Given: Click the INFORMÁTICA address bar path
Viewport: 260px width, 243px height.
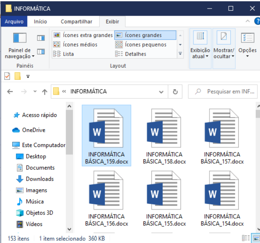Looking at the screenshot, I should pyautogui.click(x=88, y=91).
